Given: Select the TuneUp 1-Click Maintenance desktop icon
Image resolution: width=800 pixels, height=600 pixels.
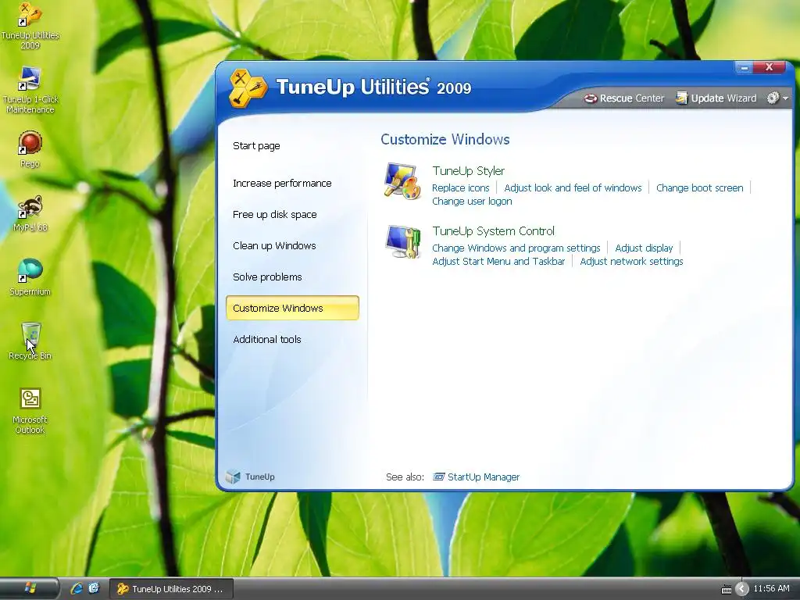Looking at the screenshot, I should [30, 90].
